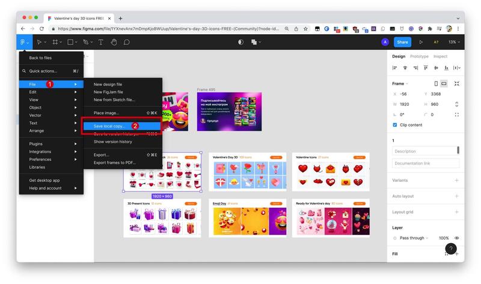
Task: Select the Text tool
Action: (100, 42)
